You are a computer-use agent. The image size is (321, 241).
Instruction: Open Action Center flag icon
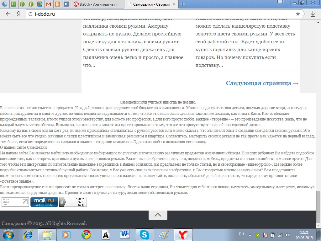point(265,235)
